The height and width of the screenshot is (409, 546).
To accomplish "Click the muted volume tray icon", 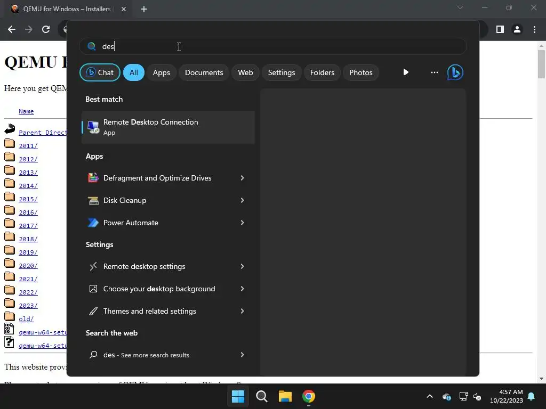I will click(477, 396).
